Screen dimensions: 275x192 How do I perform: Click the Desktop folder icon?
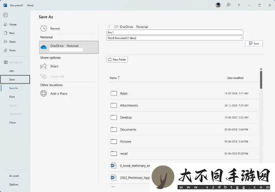pos(113,117)
